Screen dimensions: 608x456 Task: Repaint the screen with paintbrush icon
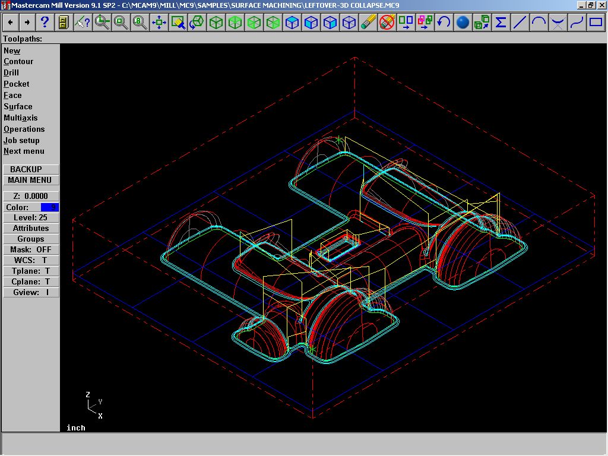pyautogui.click(x=178, y=23)
